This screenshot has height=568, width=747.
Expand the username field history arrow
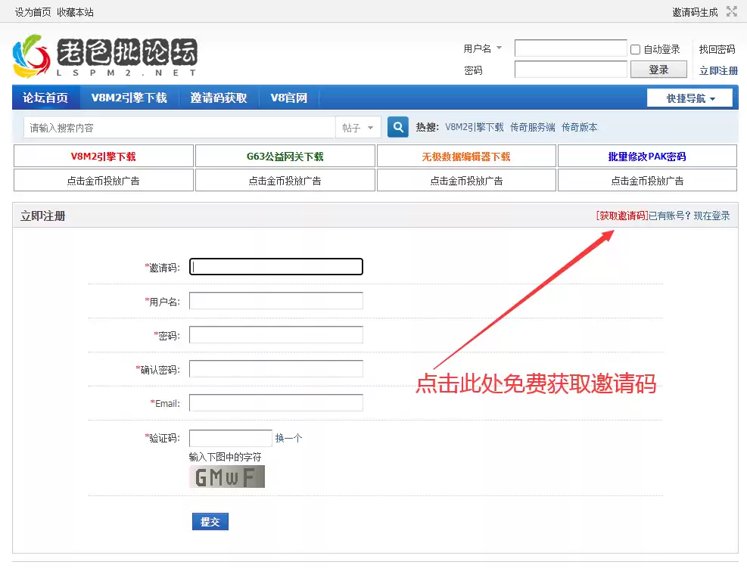tap(499, 48)
